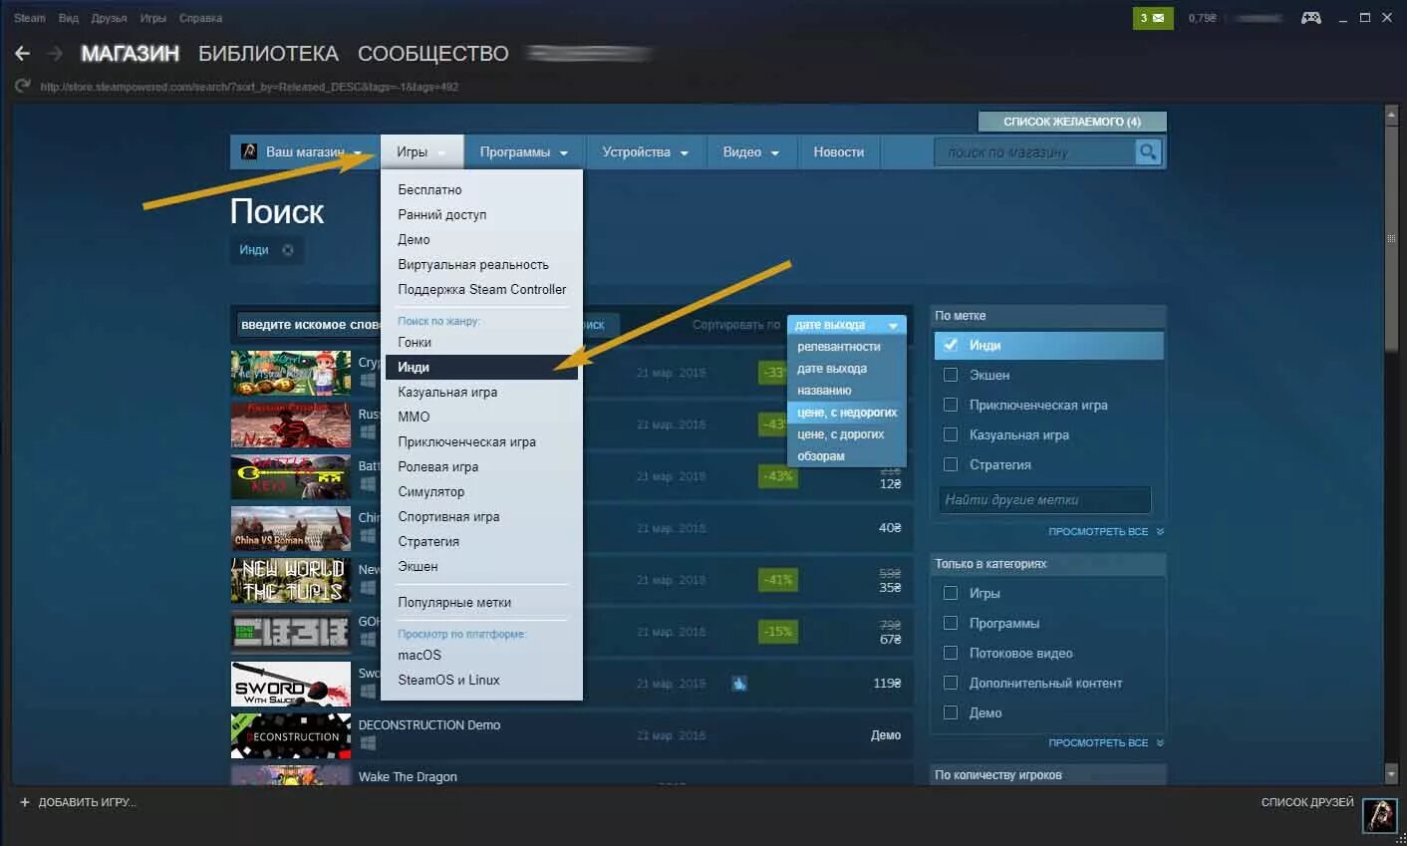Open inbox via green envelope notification icon
1407x846 pixels.
[1153, 18]
